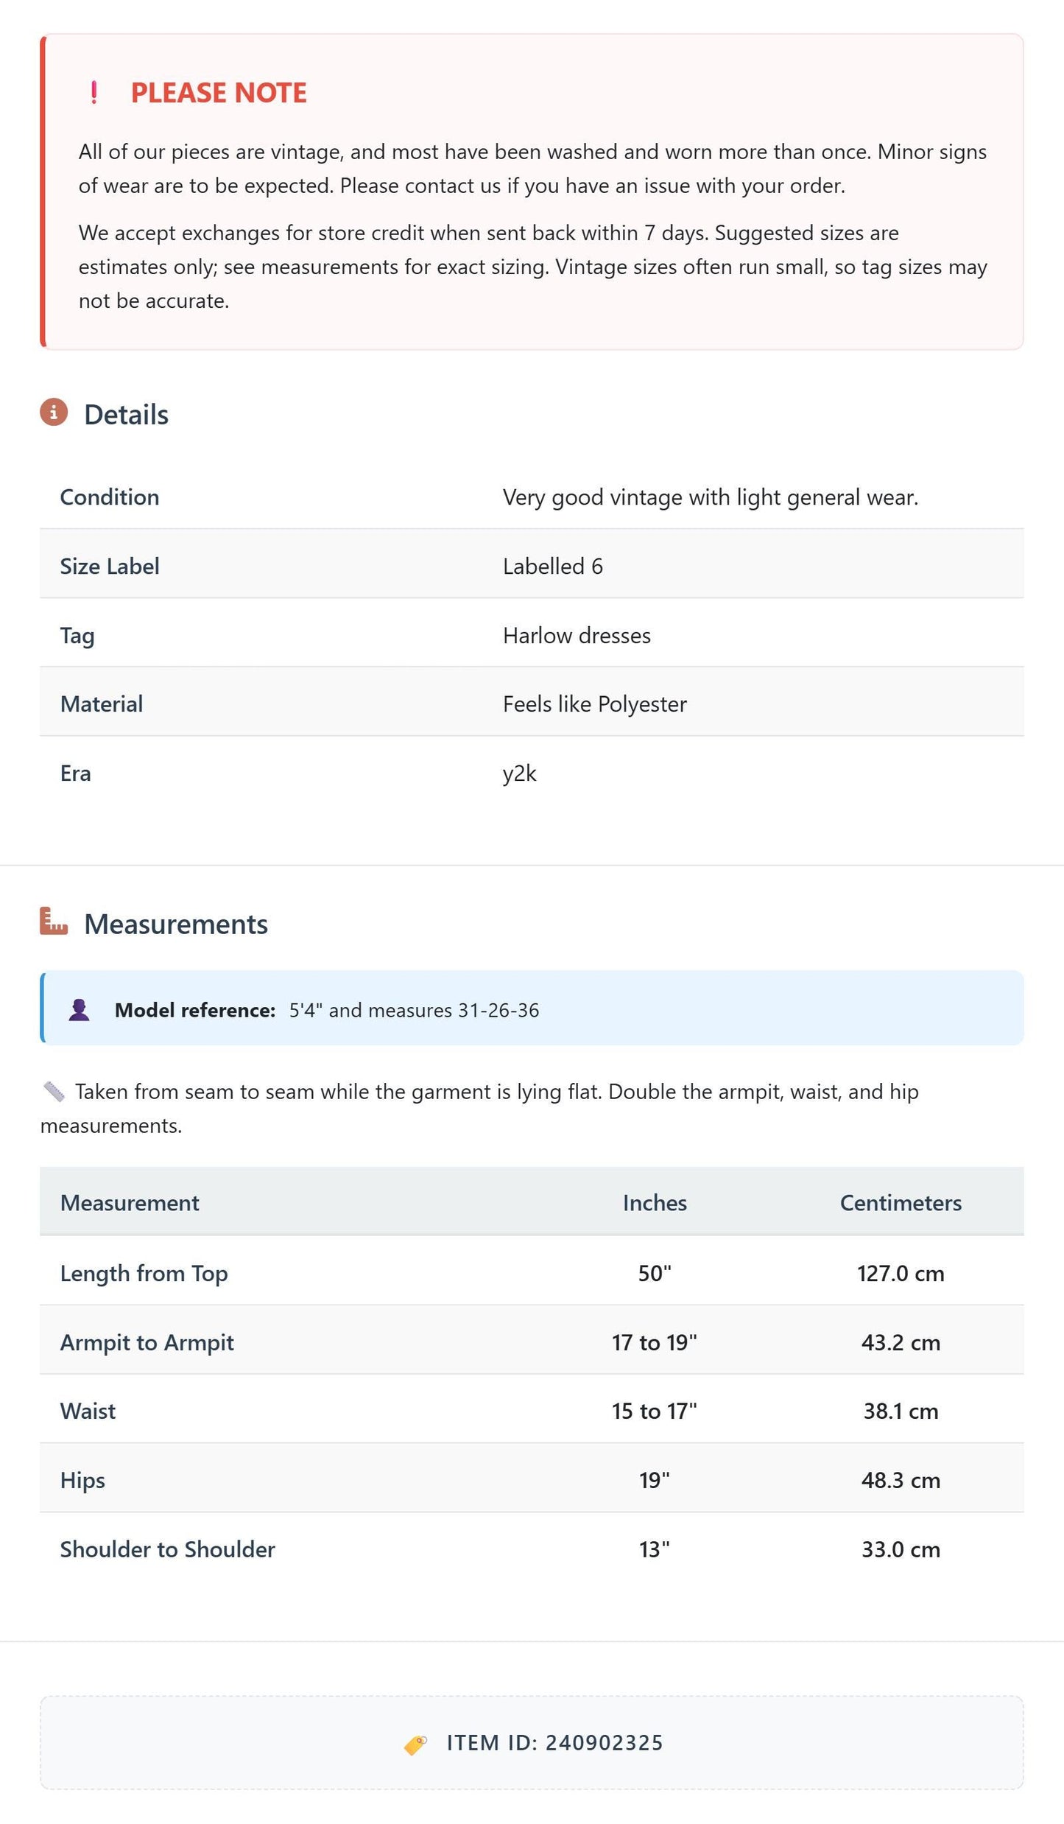This screenshot has height=1824, width=1064.
Task: Click the red exclamation mark icon
Action: [x=94, y=93]
